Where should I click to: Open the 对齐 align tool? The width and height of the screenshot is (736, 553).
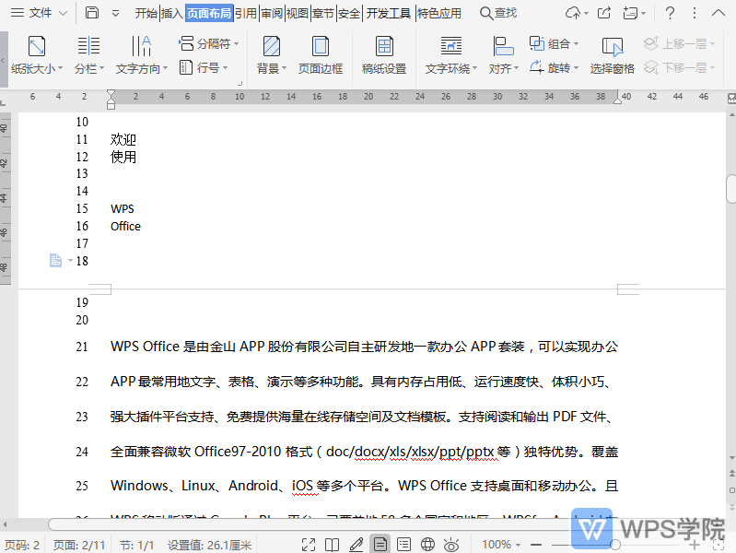point(503,55)
